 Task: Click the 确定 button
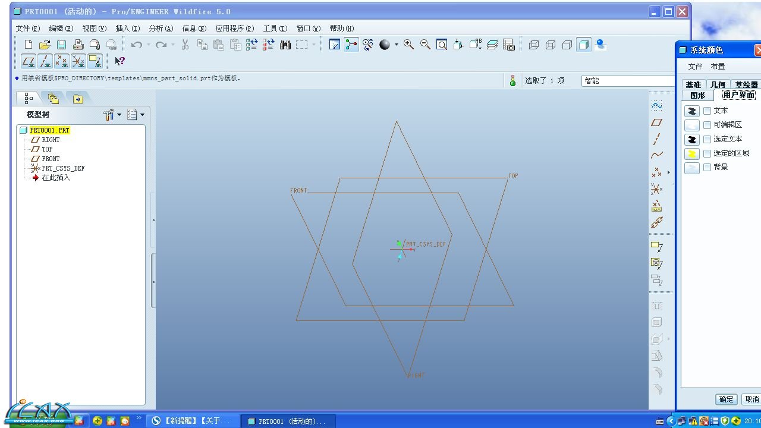[x=727, y=399]
